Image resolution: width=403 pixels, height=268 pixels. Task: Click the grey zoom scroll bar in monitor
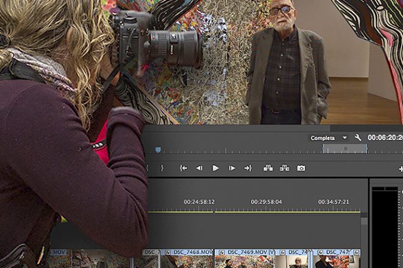coord(345,149)
